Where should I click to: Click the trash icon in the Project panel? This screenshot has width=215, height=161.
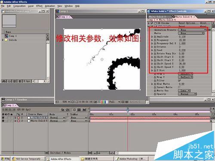pyautogui.click(x=20, y=81)
